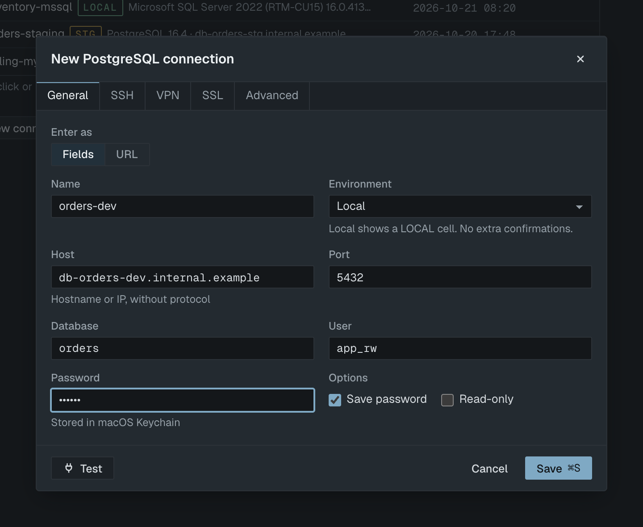The width and height of the screenshot is (643, 527).
Task: Click 'Hostname or IP, without protocol' hint
Action: point(131,299)
